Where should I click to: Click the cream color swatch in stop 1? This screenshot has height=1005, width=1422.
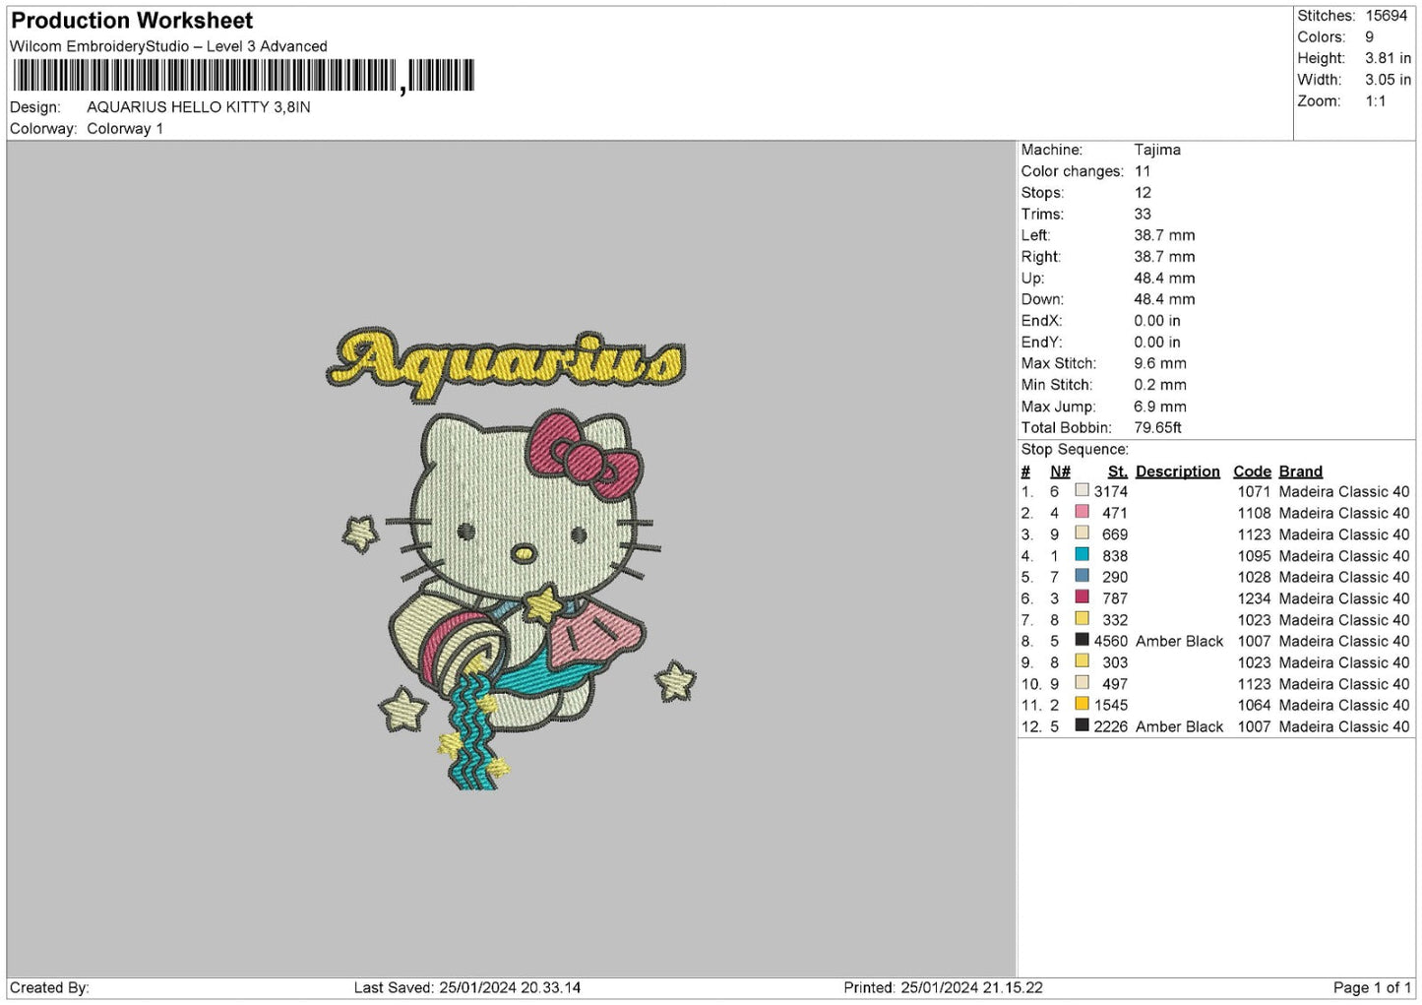1082,490
